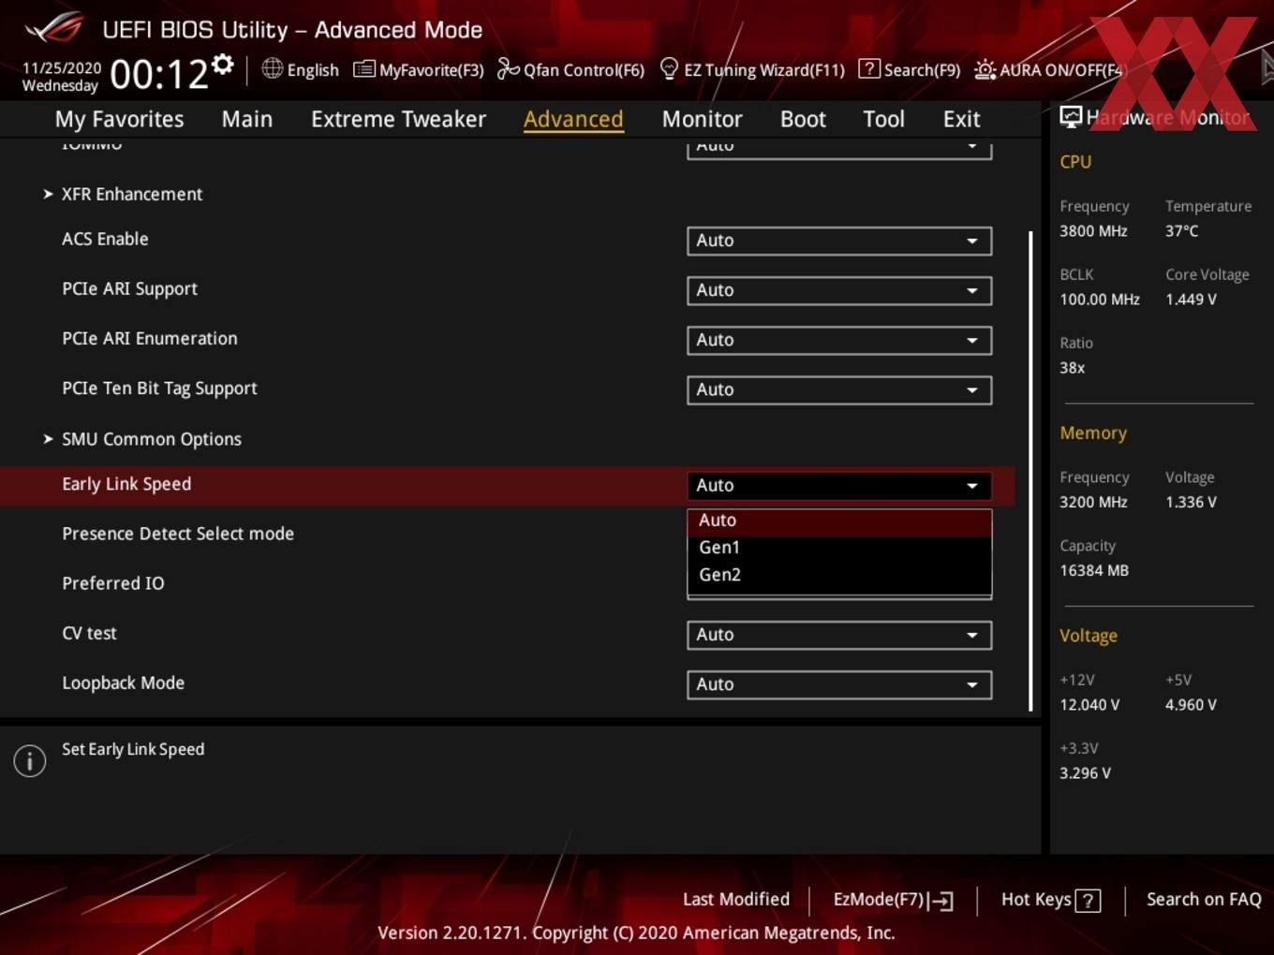
Task: Open the Boot tab
Action: tap(803, 119)
